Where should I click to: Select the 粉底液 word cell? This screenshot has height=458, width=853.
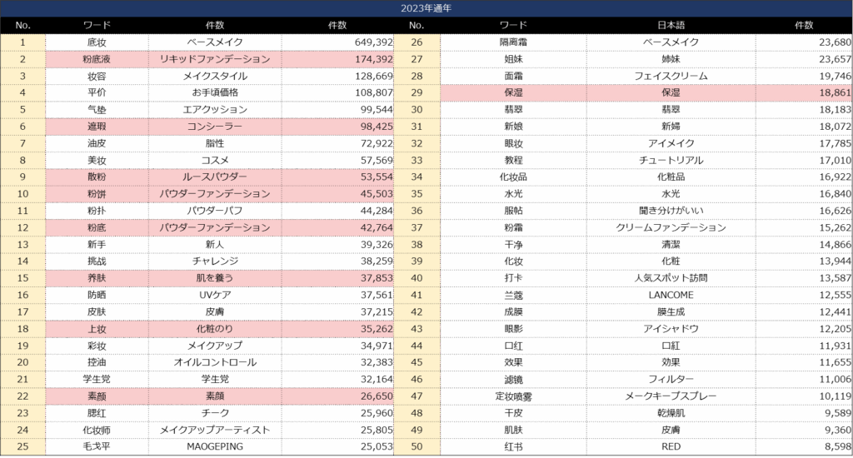(97, 59)
